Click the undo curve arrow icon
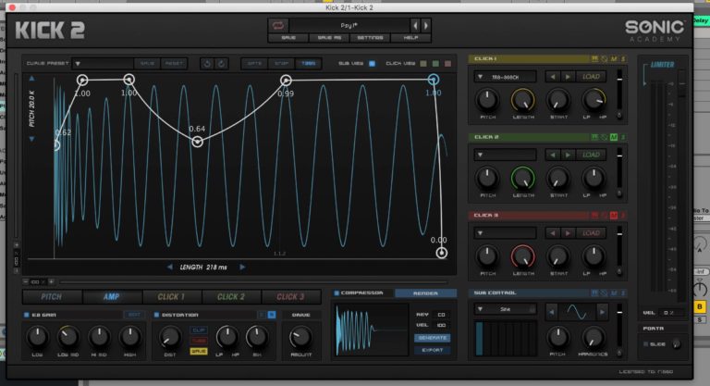 pos(205,63)
